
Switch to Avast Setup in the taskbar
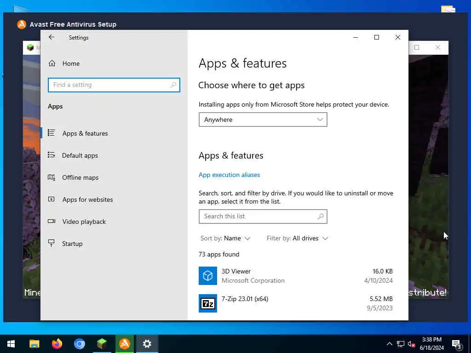(x=124, y=344)
